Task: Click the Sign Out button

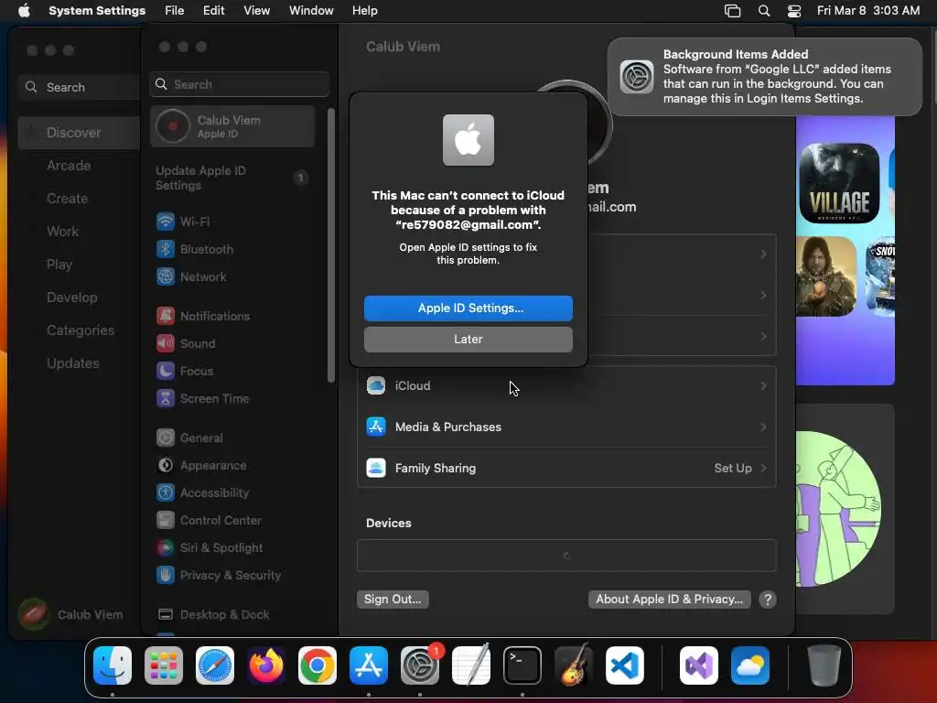Action: click(x=393, y=599)
